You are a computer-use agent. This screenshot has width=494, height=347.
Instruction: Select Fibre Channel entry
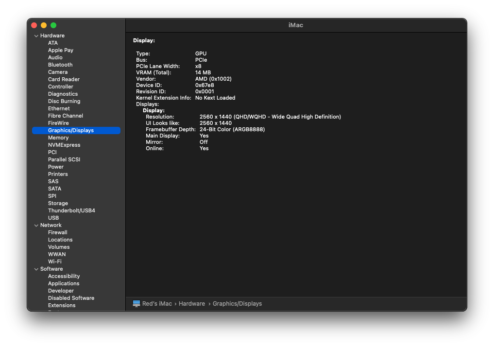pyautogui.click(x=66, y=116)
